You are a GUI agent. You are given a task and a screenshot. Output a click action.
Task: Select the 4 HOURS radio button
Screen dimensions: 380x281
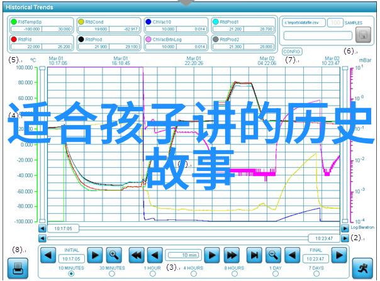(193, 273)
